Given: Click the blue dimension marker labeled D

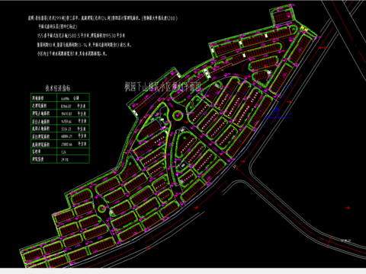Looking at the screenshot, I should tap(277, 111).
